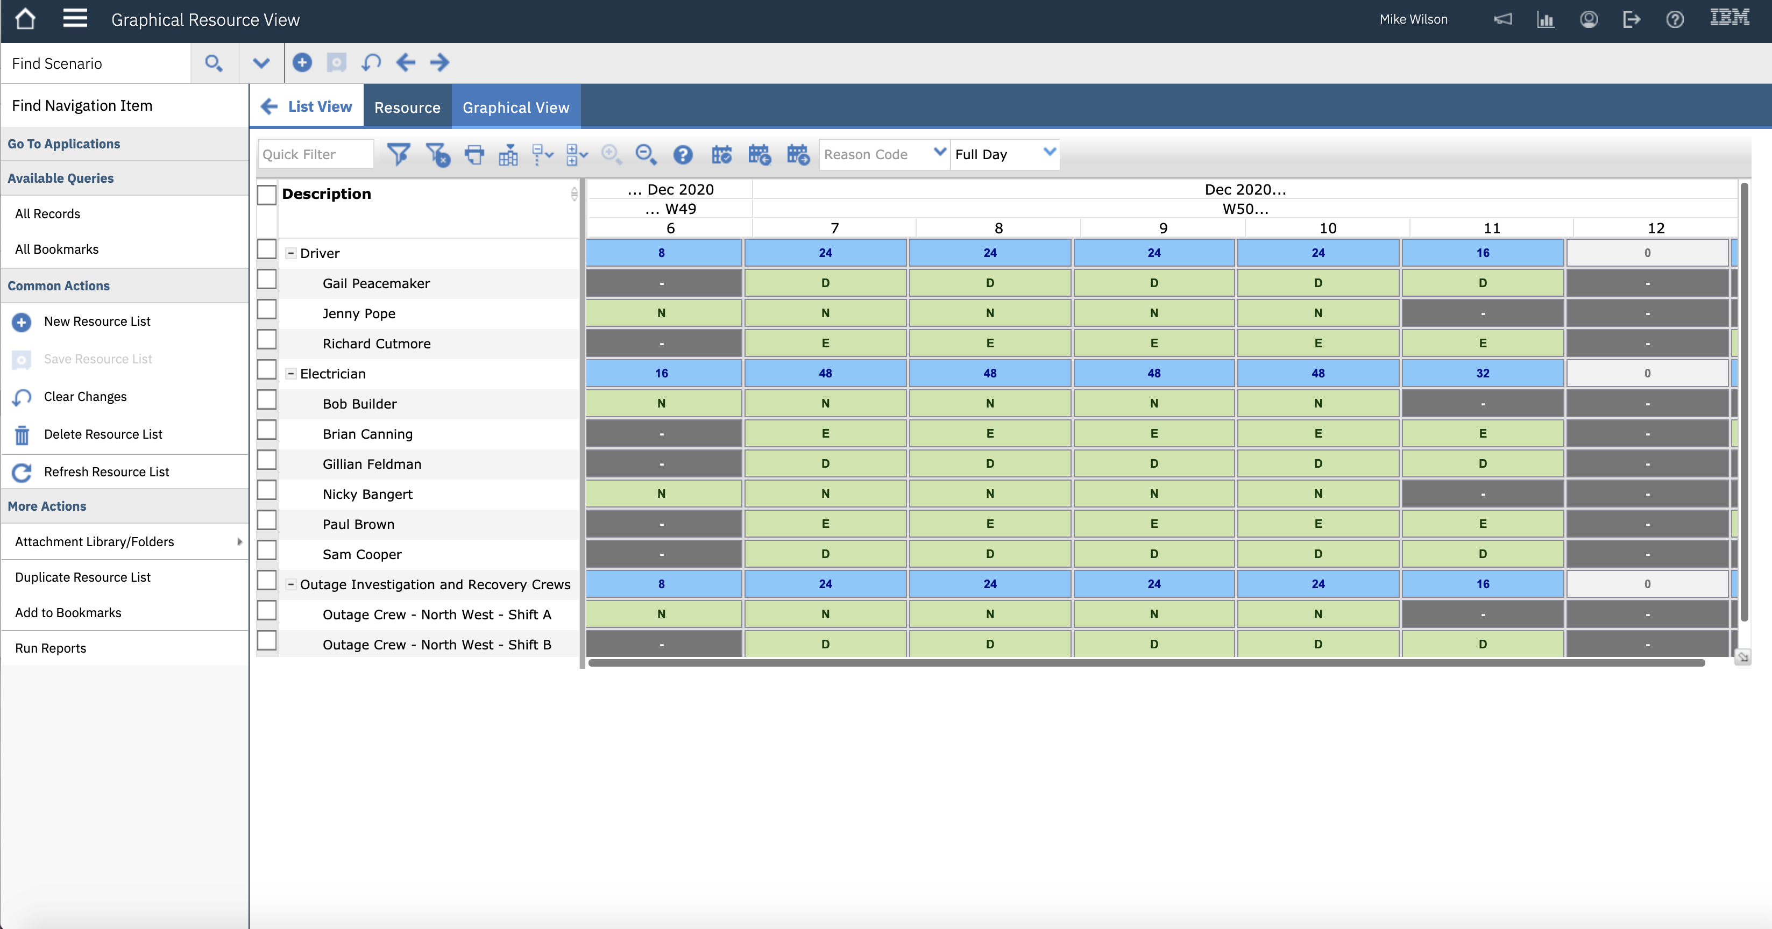Open the All Bookmarks query
This screenshot has width=1772, height=929.
coord(56,249)
